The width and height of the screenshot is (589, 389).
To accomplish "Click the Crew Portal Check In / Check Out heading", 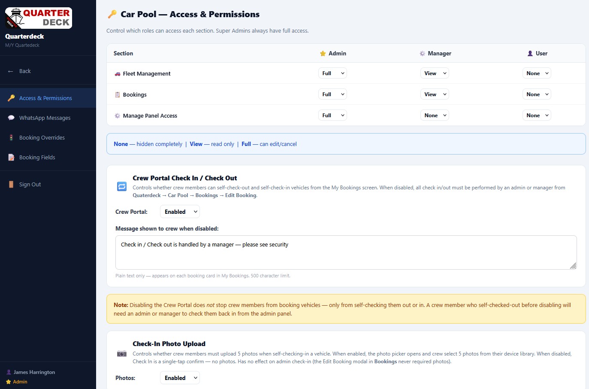I will pyautogui.click(x=185, y=178).
